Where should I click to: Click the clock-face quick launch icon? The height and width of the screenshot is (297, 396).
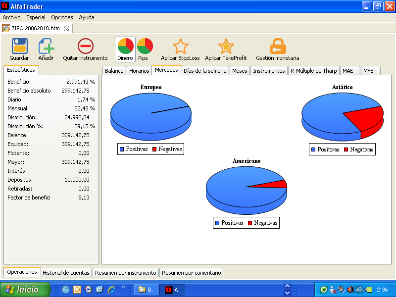coord(77,290)
